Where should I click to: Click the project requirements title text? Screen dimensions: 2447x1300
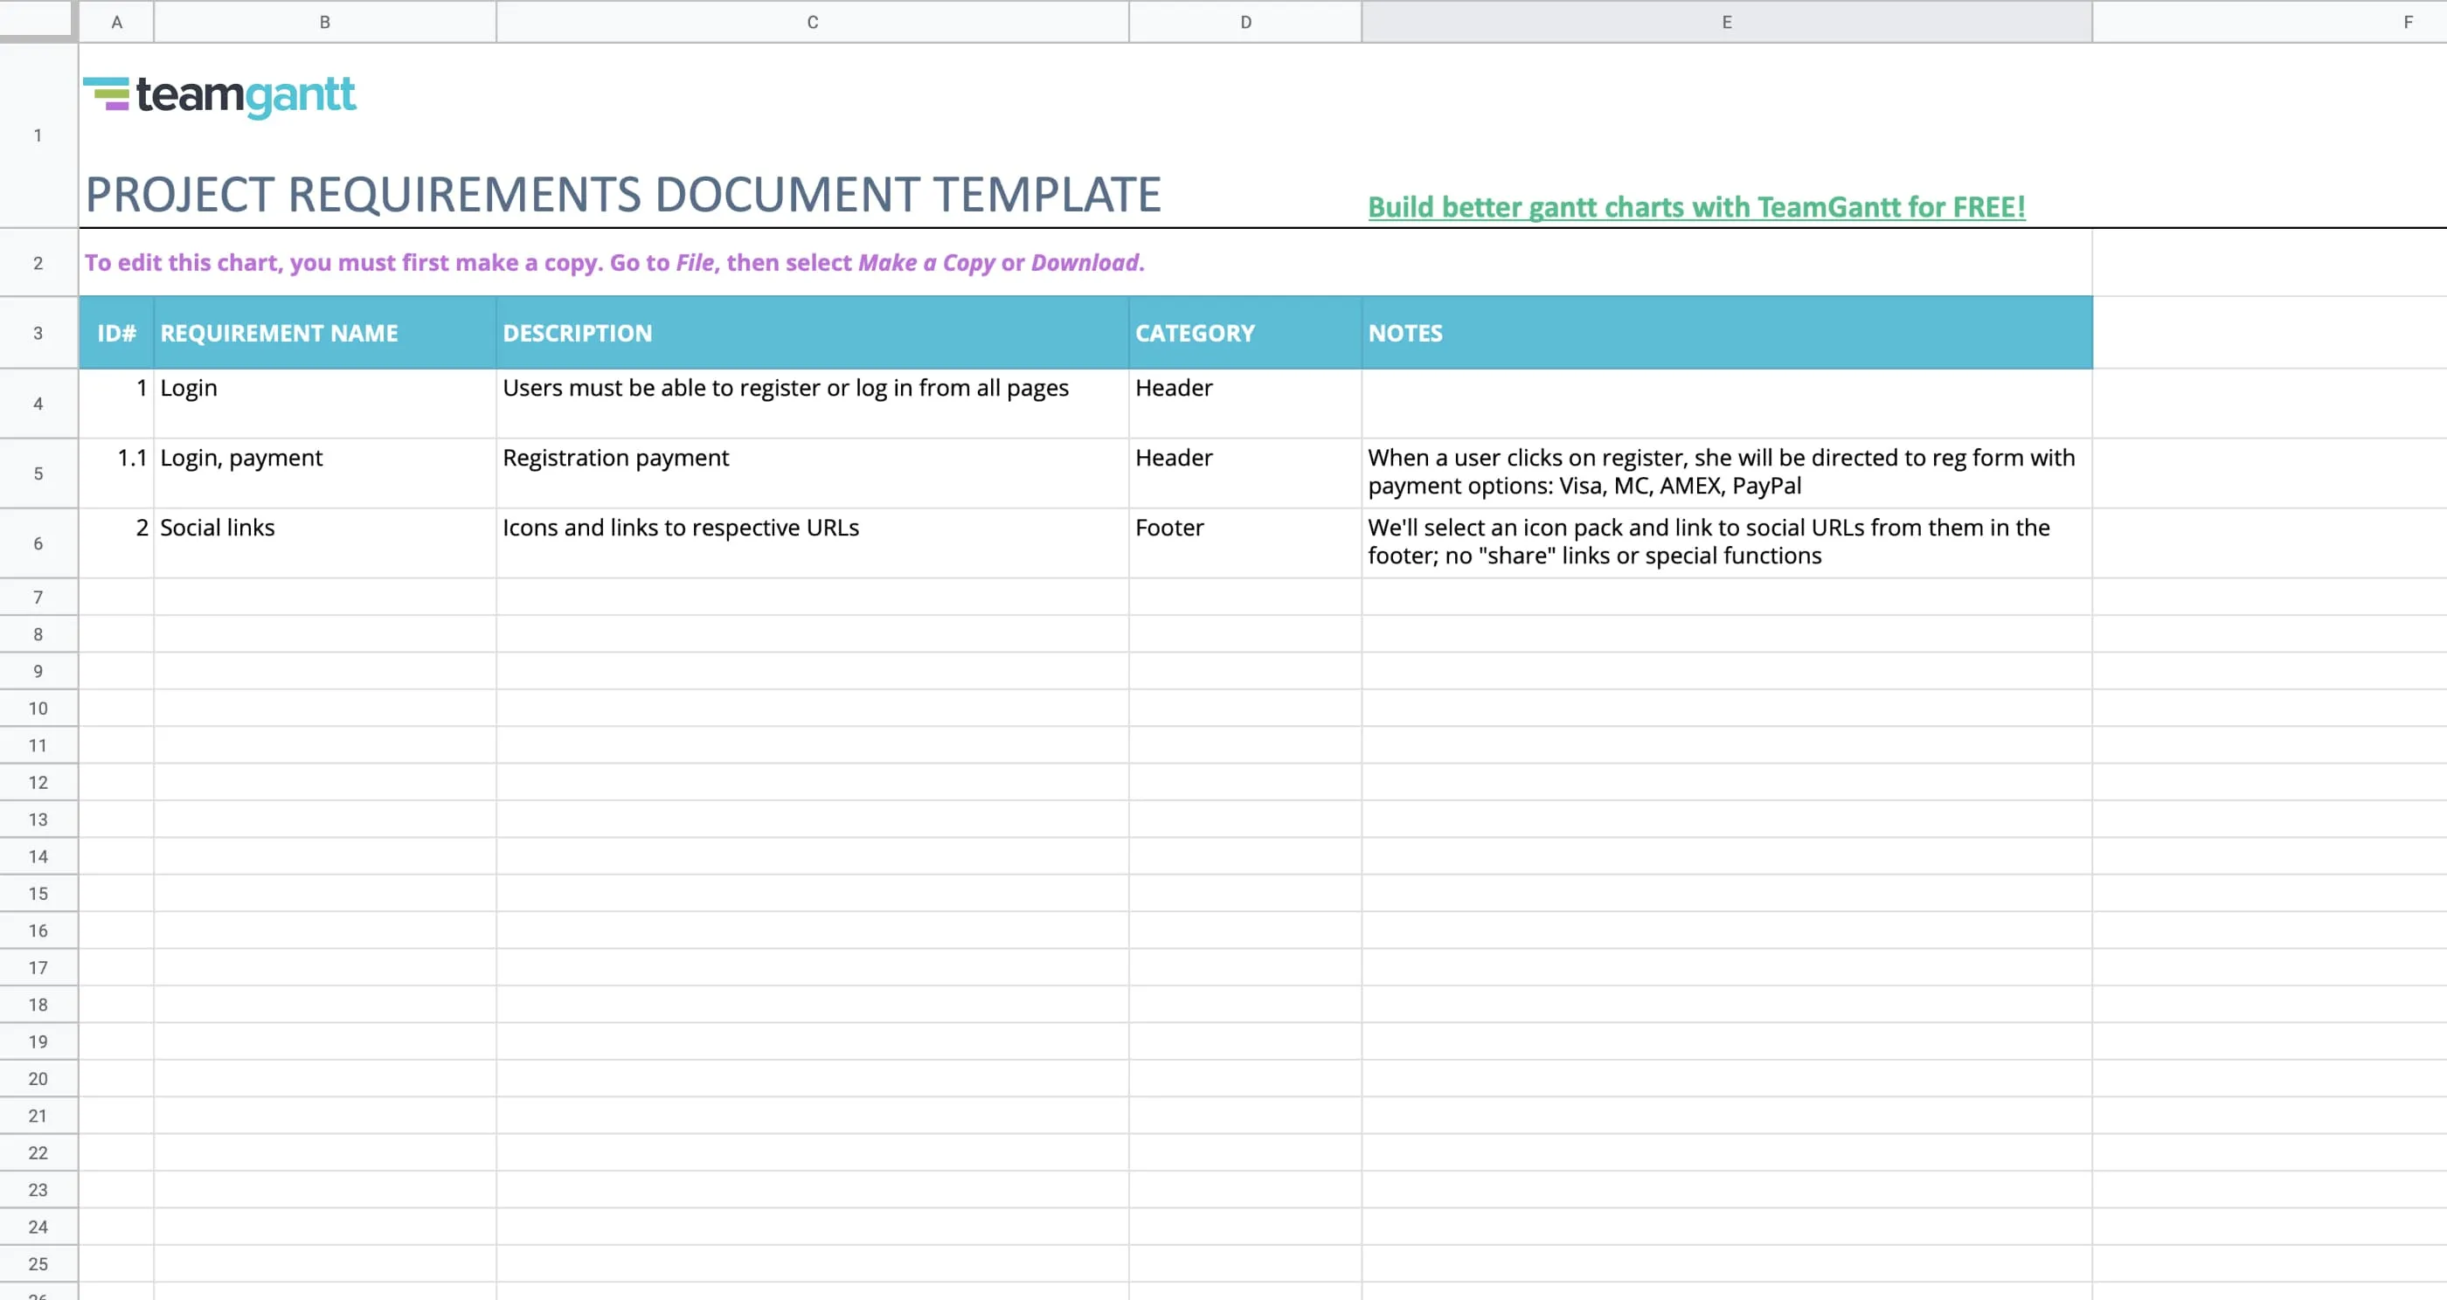(623, 195)
